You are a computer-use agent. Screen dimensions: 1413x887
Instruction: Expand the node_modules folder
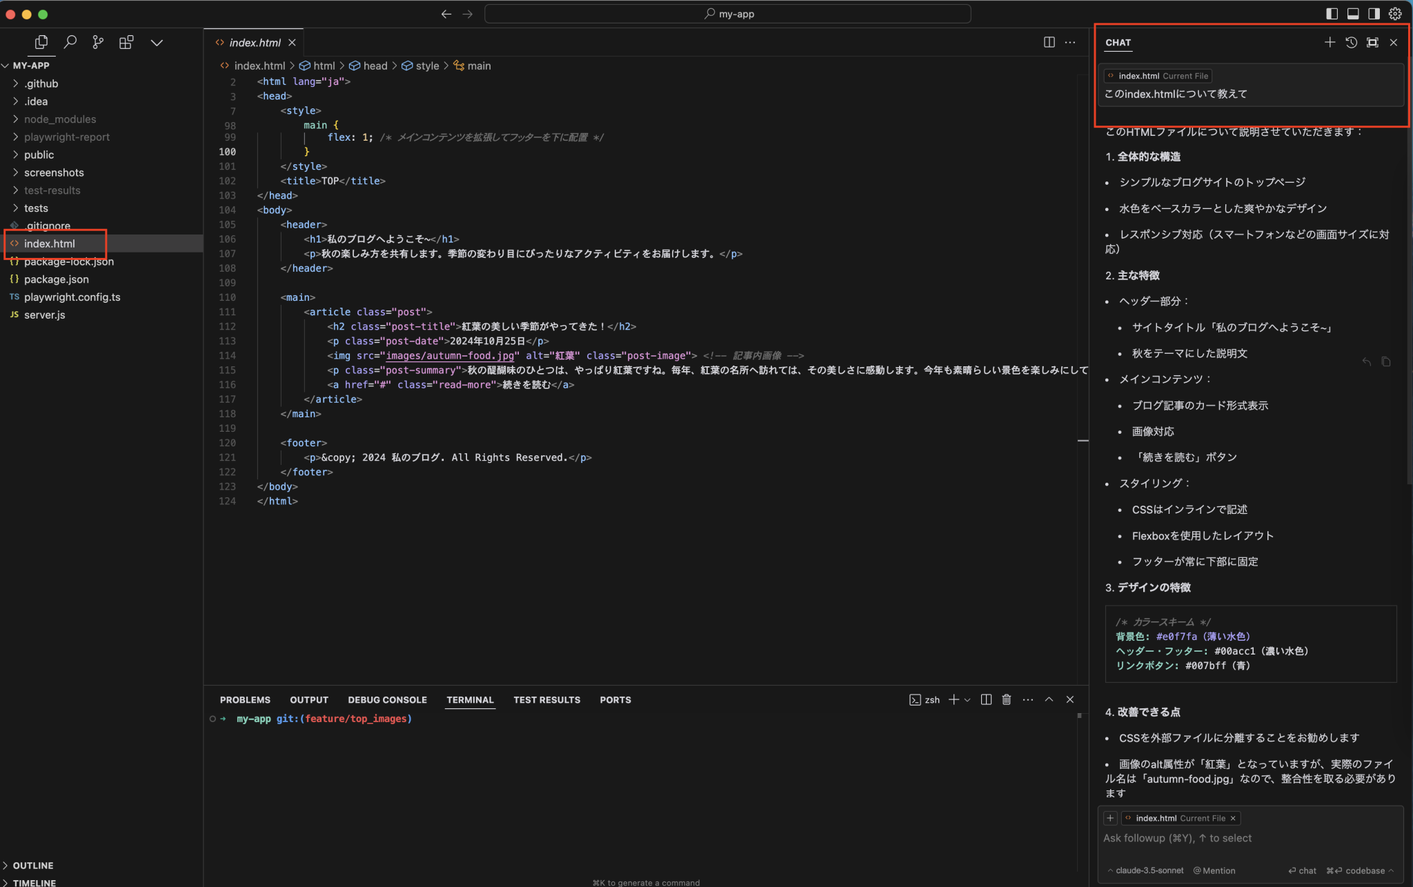(x=60, y=119)
